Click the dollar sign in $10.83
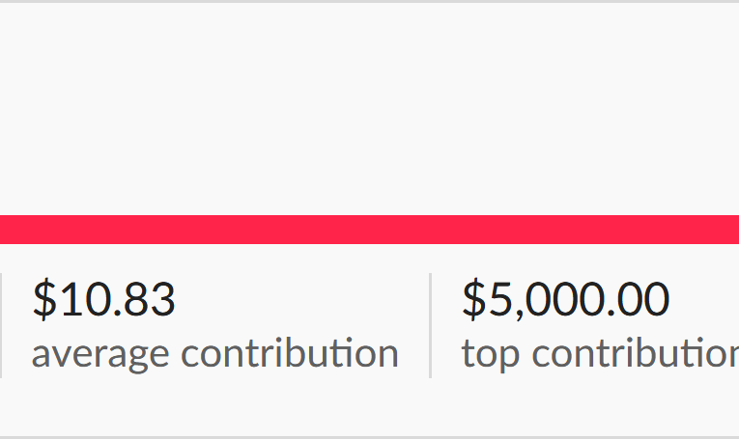This screenshot has width=739, height=439. tap(44, 299)
